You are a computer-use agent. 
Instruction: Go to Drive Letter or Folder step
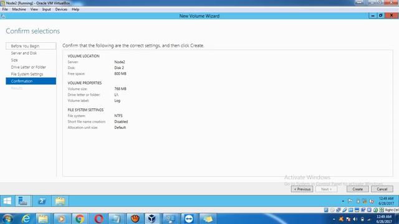pyautogui.click(x=31, y=67)
